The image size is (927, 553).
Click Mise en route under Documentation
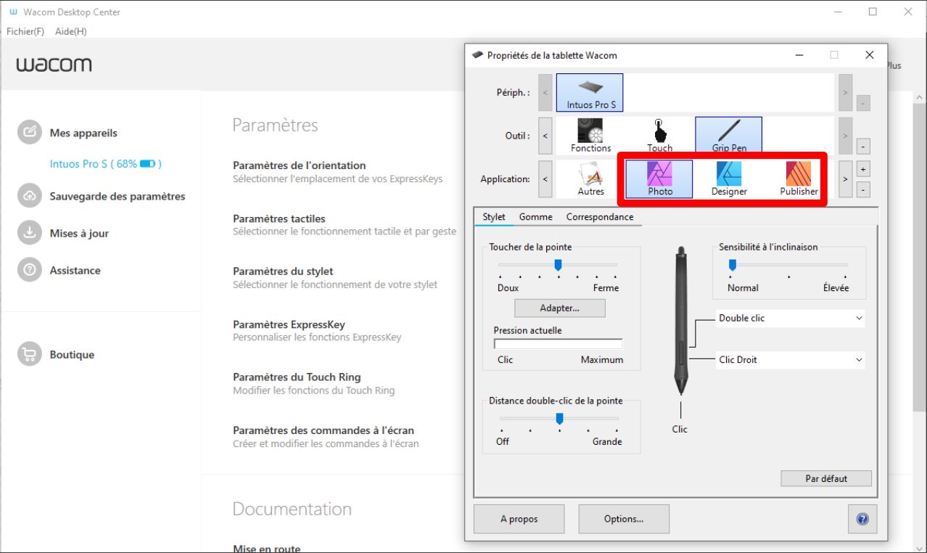266,549
